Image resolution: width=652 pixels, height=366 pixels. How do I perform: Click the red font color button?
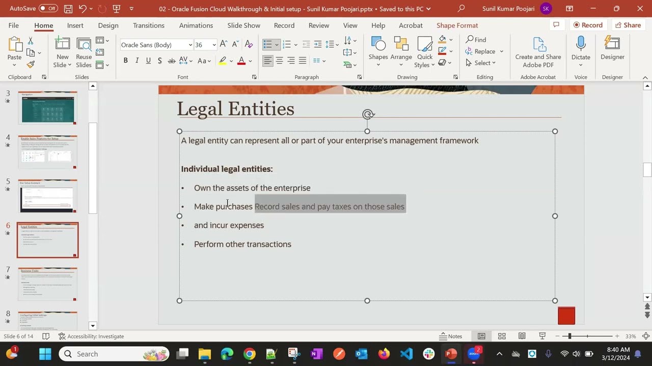coord(241,60)
